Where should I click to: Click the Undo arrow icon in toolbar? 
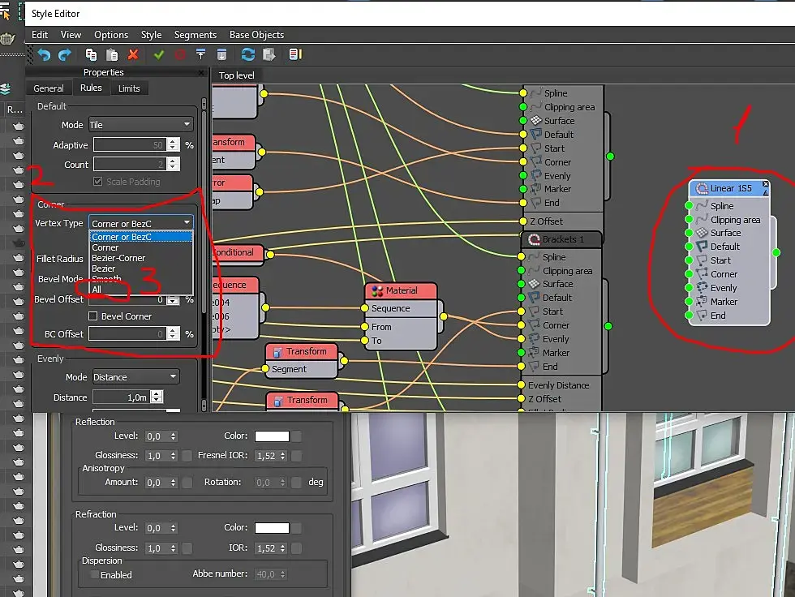[x=44, y=54]
